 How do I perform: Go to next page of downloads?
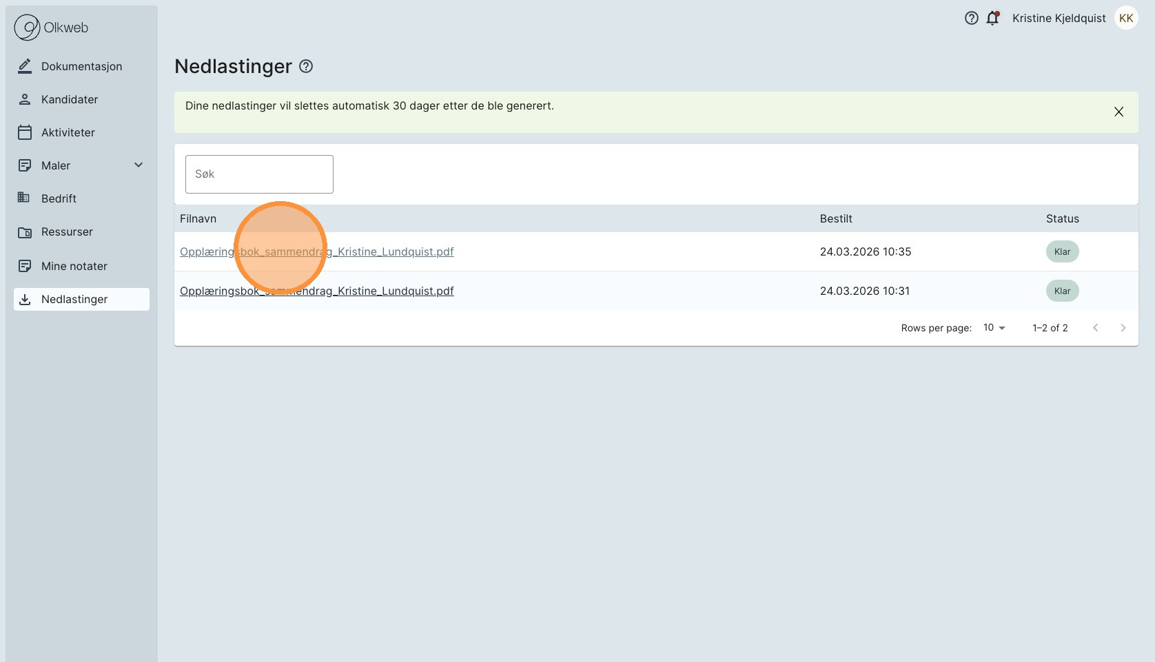point(1123,328)
